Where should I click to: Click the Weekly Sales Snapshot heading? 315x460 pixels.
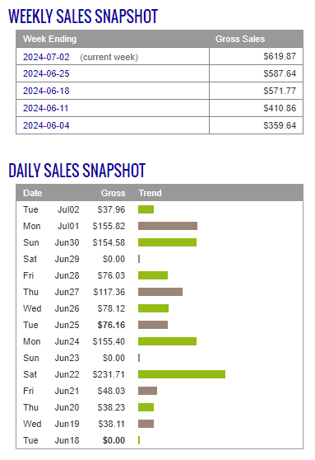click(83, 16)
